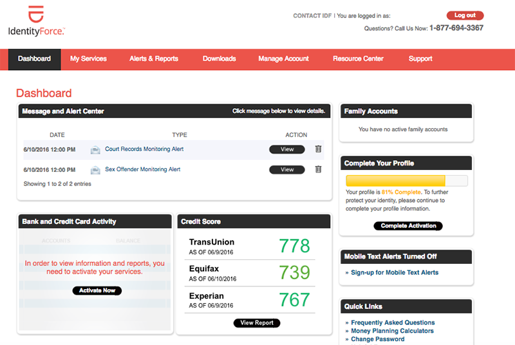Click the CONTACT IDF link
The width and height of the screenshot is (515, 345).
312,15
